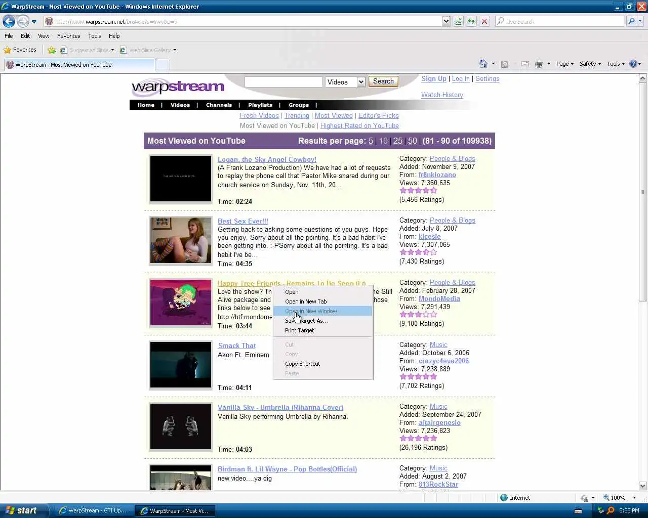Choose Open in New Window menu entry
Screen dimensions: 648x518
click(322, 311)
